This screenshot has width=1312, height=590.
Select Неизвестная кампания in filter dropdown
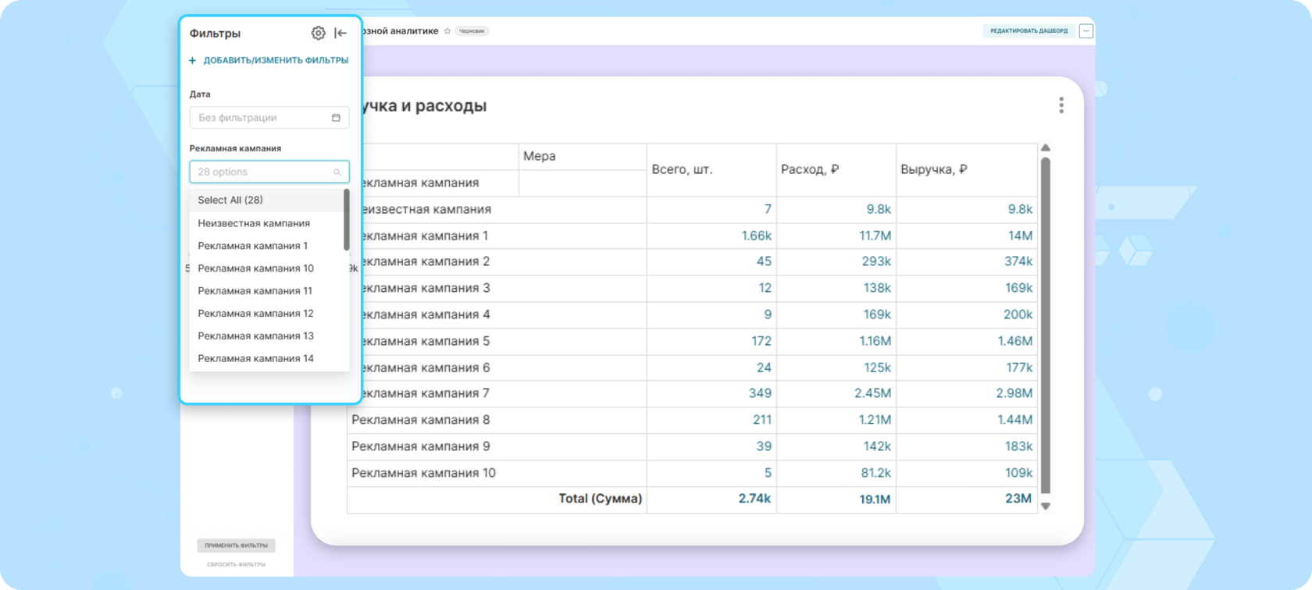[266, 223]
